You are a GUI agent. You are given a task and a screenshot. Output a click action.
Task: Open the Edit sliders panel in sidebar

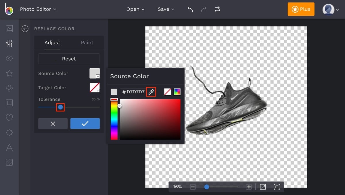click(9, 43)
